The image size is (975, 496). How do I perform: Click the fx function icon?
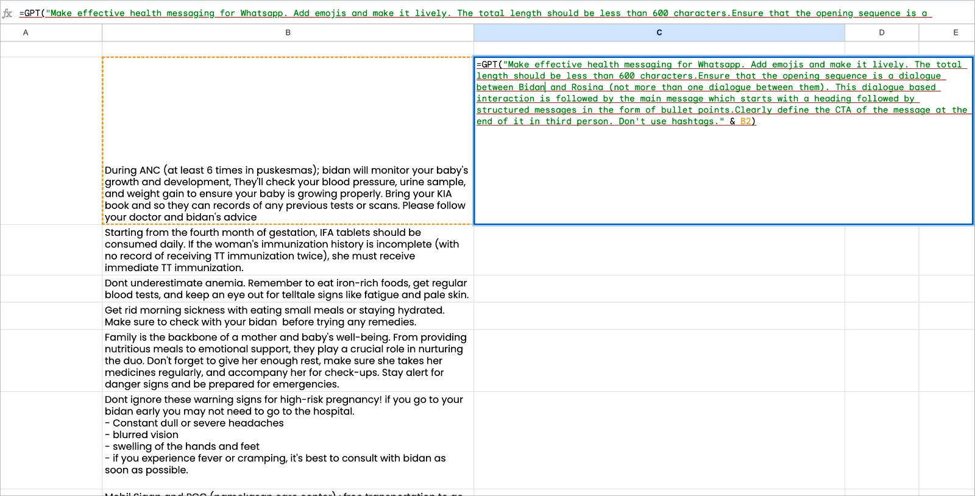tap(7, 13)
